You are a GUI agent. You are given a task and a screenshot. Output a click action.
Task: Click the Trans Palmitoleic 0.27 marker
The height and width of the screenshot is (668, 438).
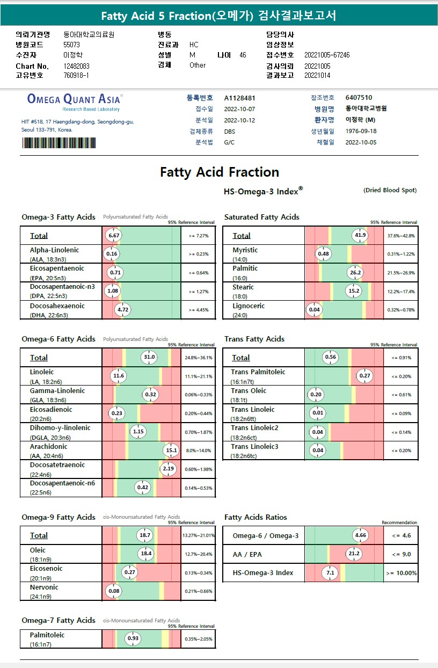[365, 376]
